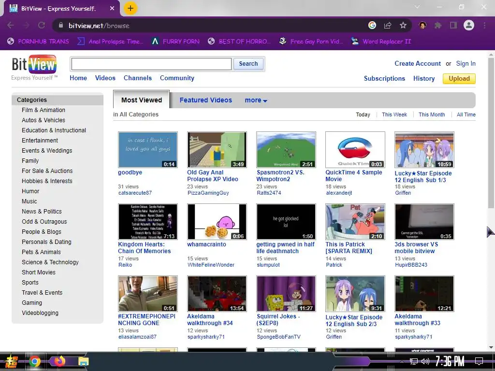Click the Google icon in address bar

pyautogui.click(x=372, y=25)
